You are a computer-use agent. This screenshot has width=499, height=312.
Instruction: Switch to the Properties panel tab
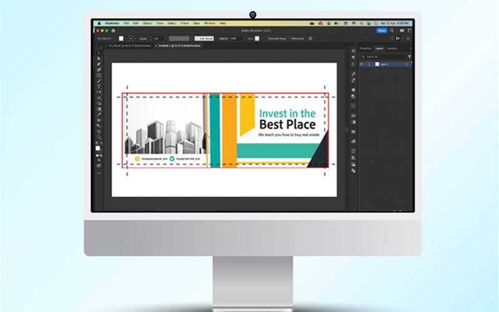(x=366, y=49)
